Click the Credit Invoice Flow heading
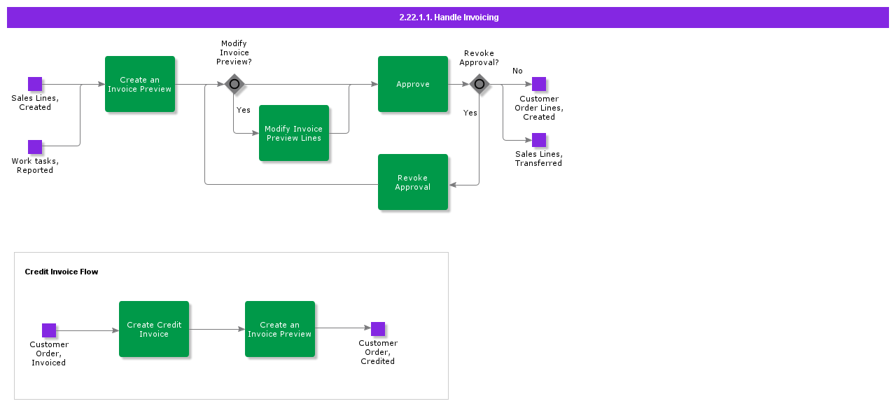The height and width of the screenshot is (406, 896). click(62, 272)
